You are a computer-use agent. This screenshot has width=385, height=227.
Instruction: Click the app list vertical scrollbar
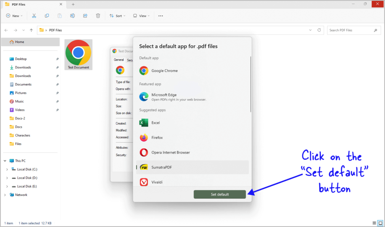[250, 84]
